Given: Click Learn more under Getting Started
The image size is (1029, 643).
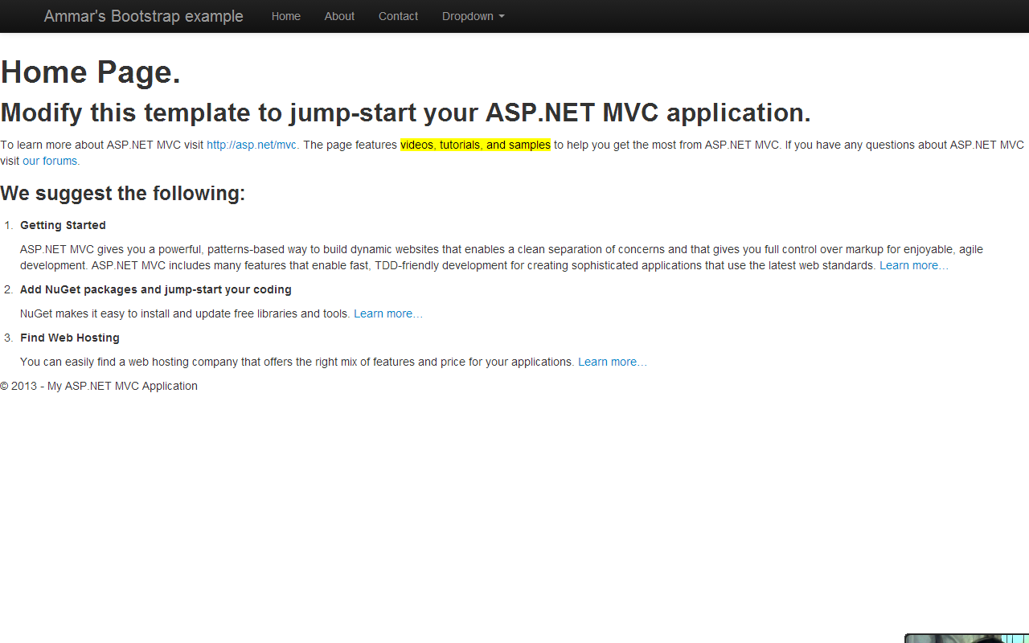Looking at the screenshot, I should 913,265.
